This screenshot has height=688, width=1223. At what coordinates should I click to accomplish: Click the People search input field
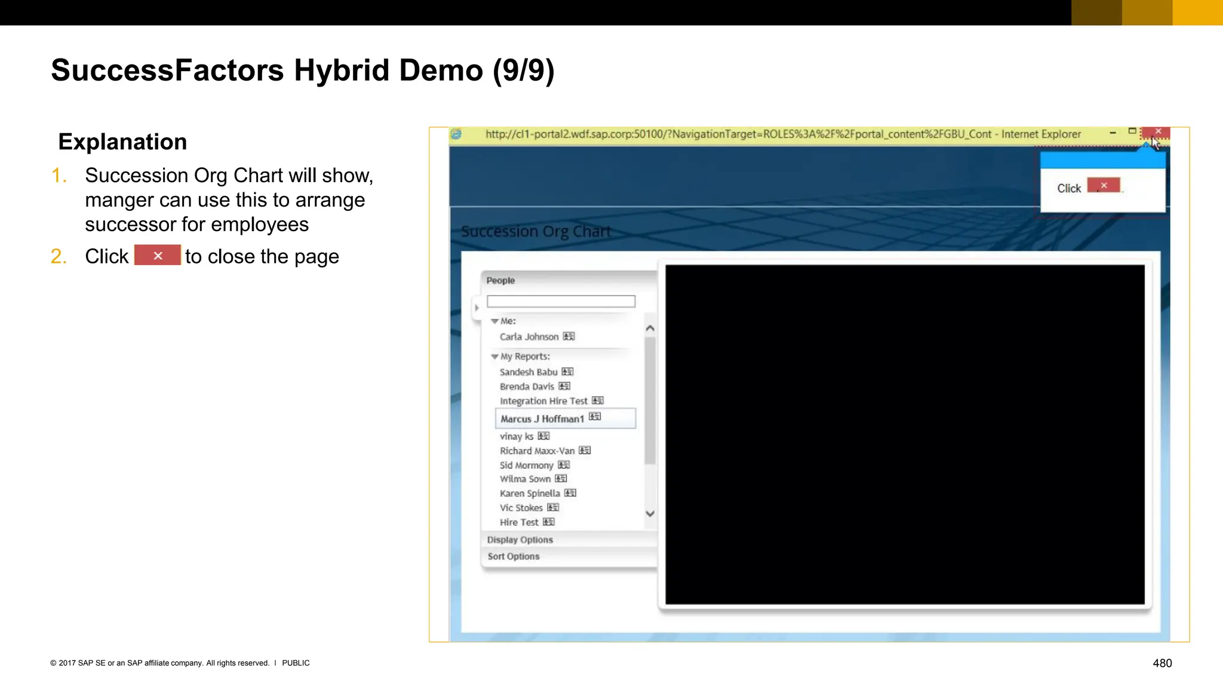[561, 302]
